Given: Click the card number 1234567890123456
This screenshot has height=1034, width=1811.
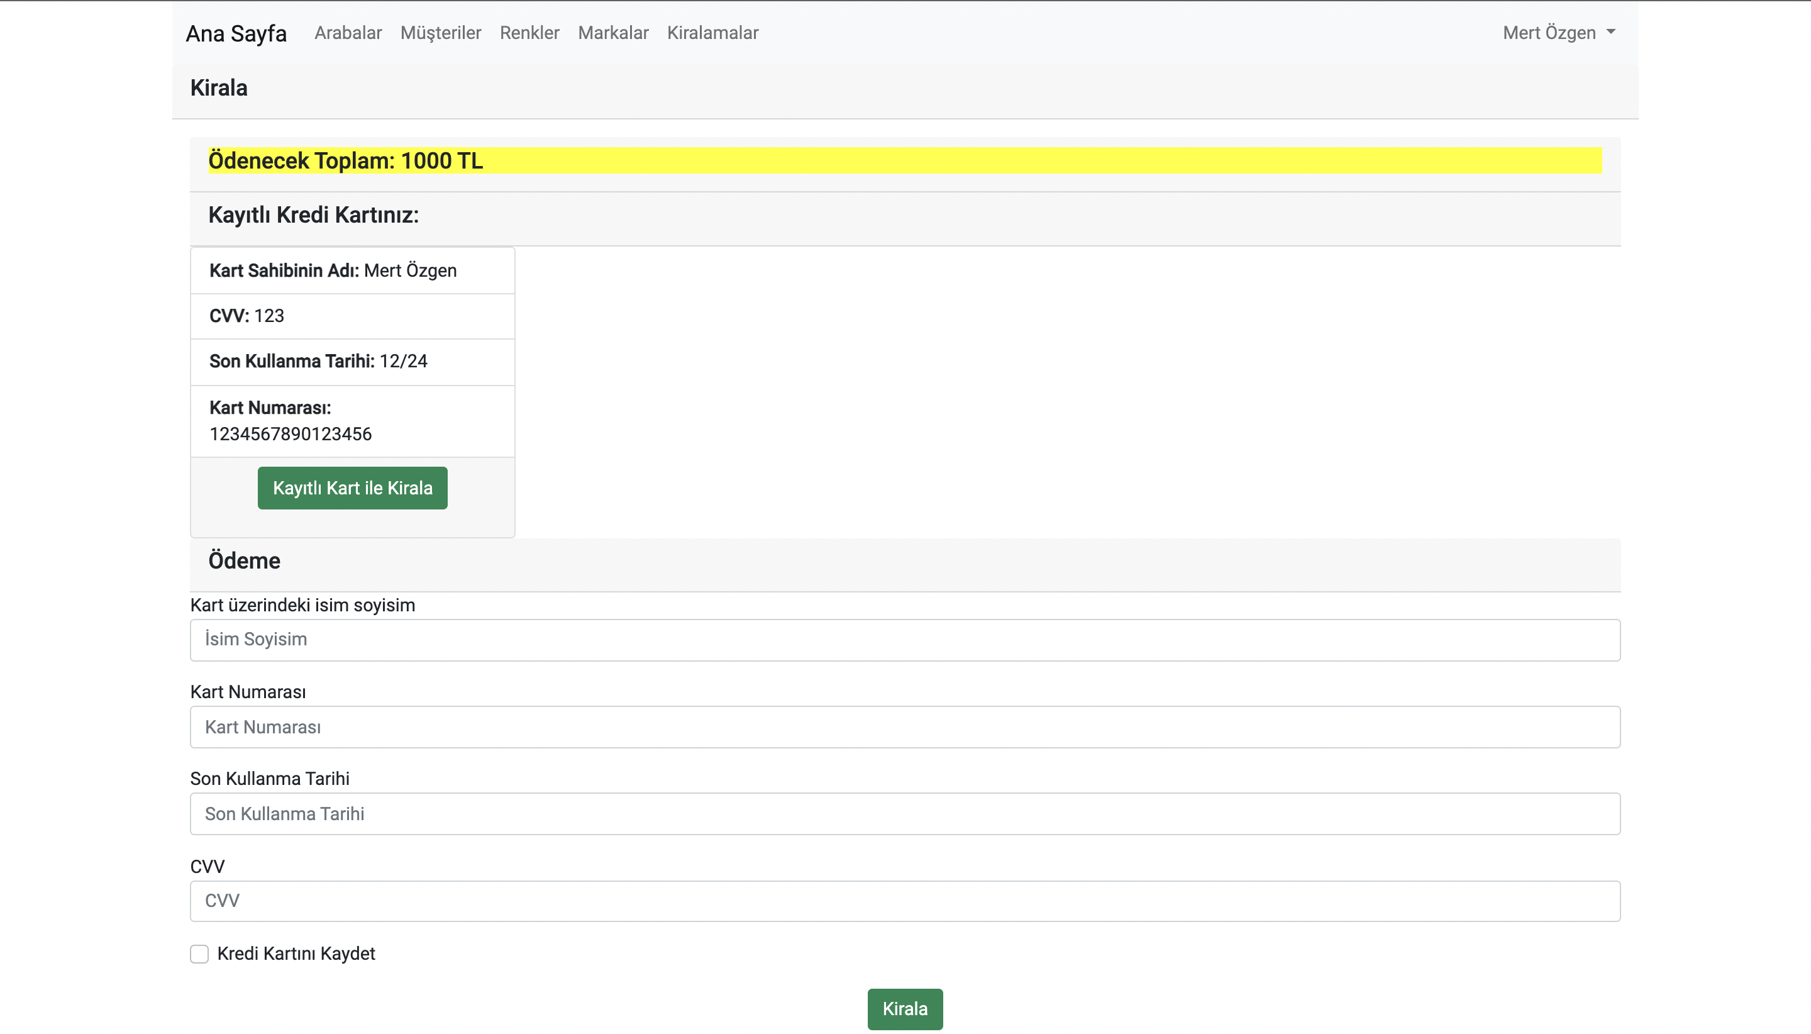Looking at the screenshot, I should 291,434.
